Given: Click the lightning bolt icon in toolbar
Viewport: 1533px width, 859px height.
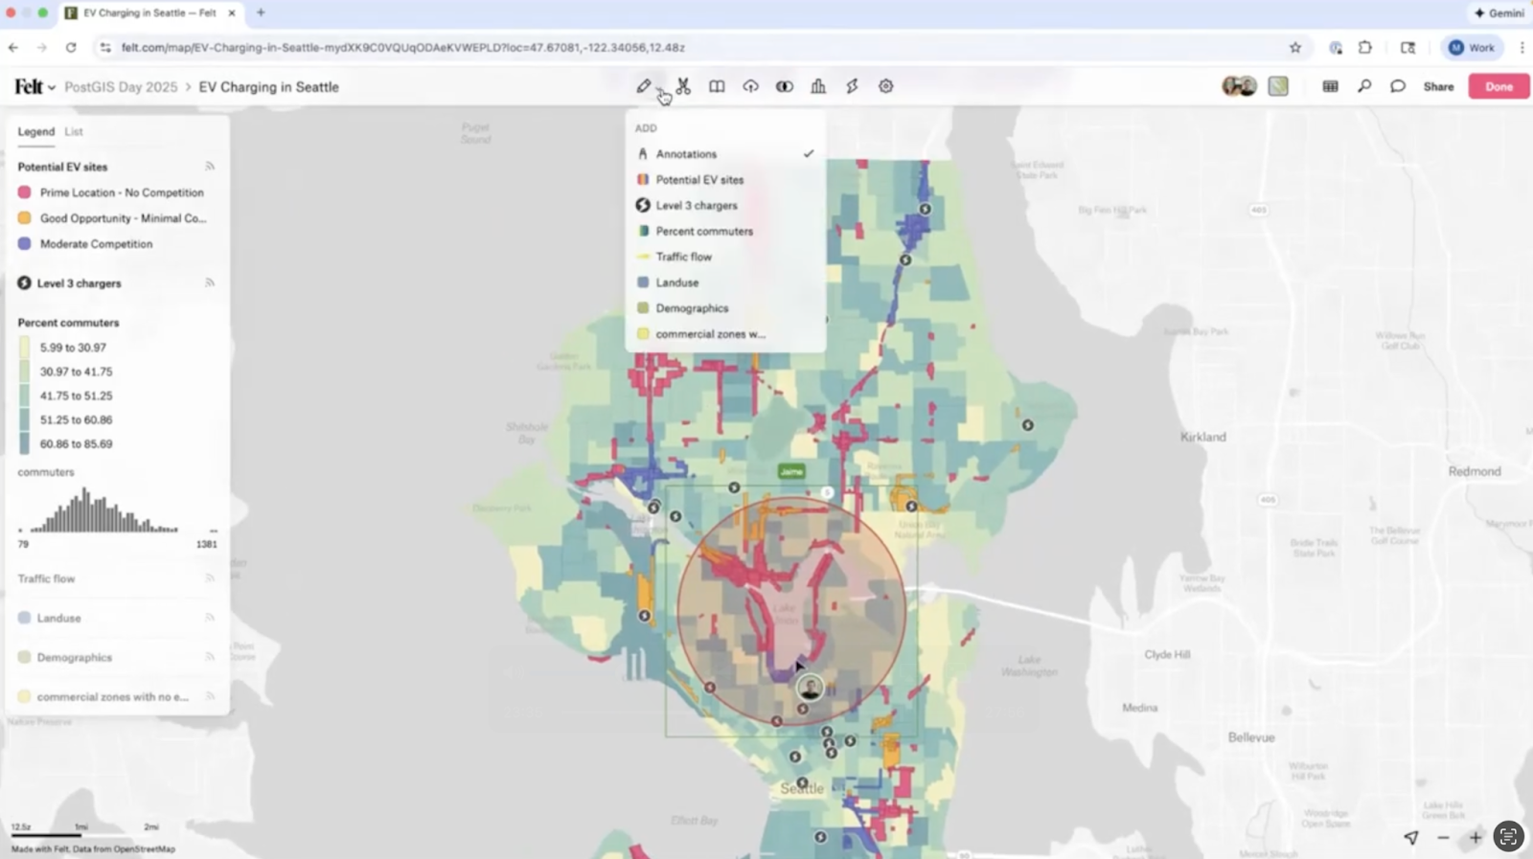Looking at the screenshot, I should [x=852, y=86].
